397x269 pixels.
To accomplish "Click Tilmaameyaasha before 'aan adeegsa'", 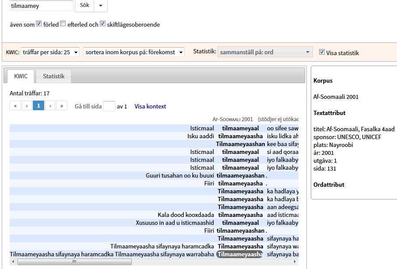I will (x=240, y=207).
